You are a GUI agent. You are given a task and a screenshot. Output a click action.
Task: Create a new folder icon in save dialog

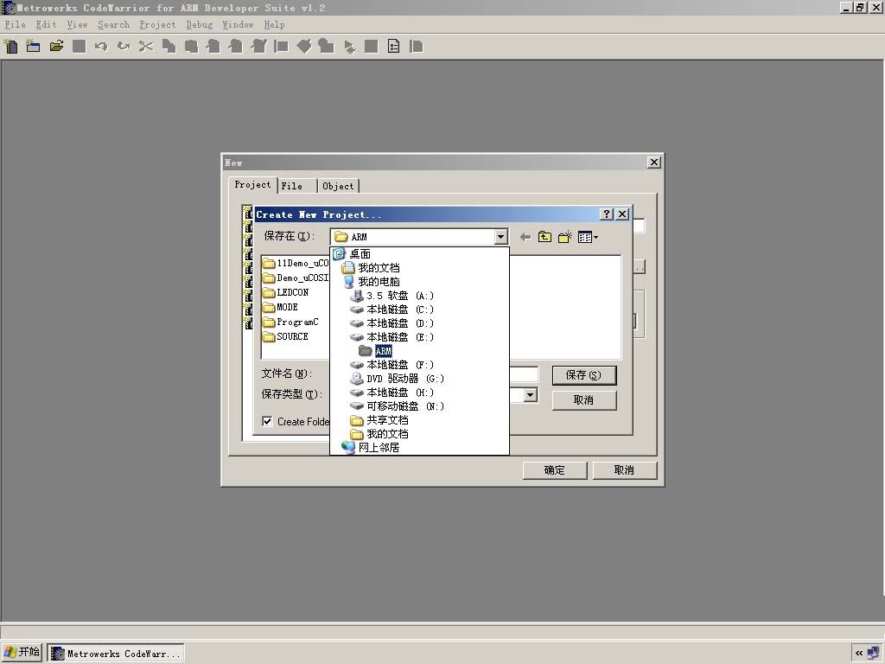click(565, 237)
